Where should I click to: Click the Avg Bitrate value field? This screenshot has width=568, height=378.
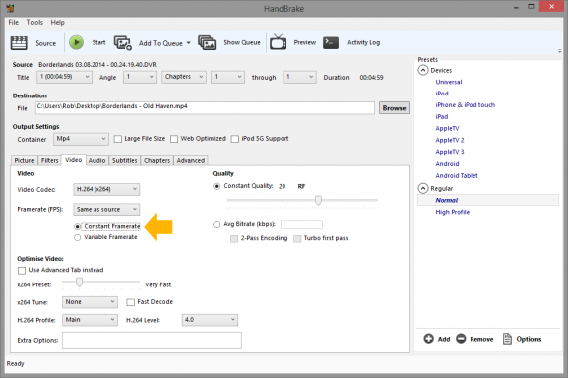click(301, 225)
